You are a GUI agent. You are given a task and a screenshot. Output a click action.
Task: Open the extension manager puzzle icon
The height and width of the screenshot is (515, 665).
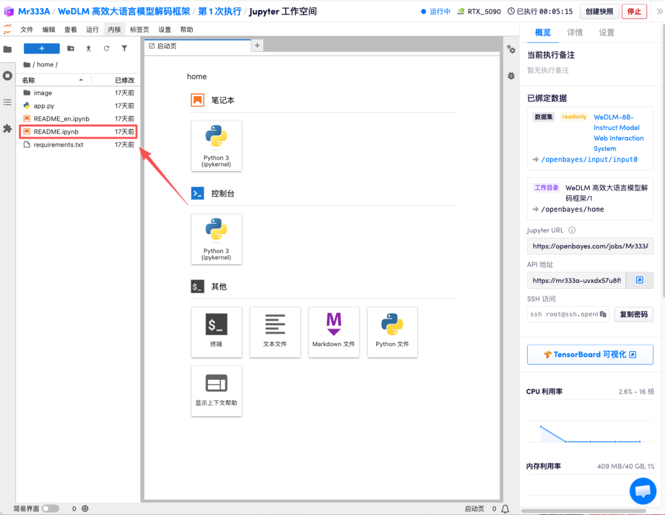(7, 129)
